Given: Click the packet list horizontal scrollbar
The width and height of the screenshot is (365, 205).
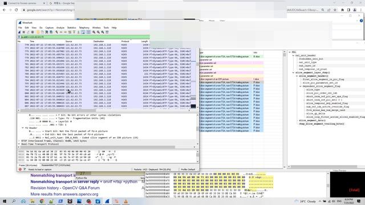Looking at the screenshot, I should click(x=58, y=110).
